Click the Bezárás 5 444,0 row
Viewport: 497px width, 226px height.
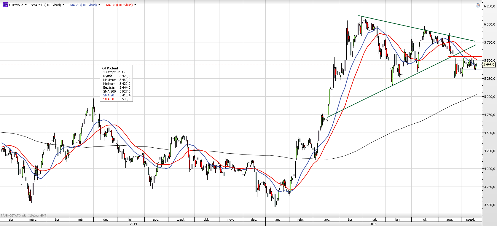[x=117, y=87]
